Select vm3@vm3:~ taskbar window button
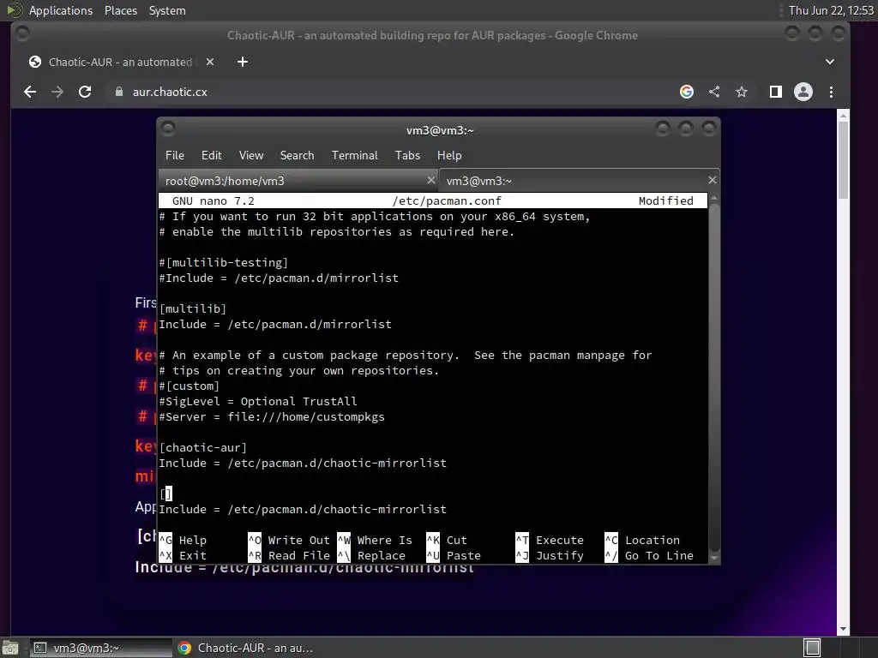Screen dimensions: 878x658 pyautogui.click(x=99, y=648)
